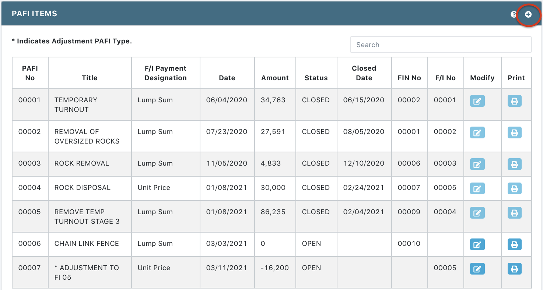Image resolution: width=543 pixels, height=290 pixels.
Task: Print the 00006 Chain Link Fence item
Action: (515, 244)
